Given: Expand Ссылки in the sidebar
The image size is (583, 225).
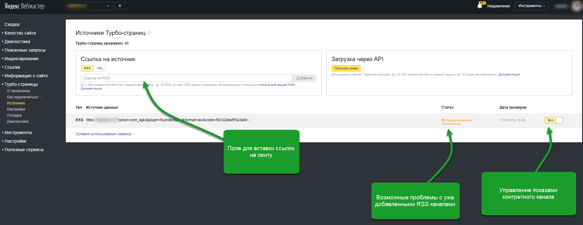Looking at the screenshot, I should (x=12, y=67).
